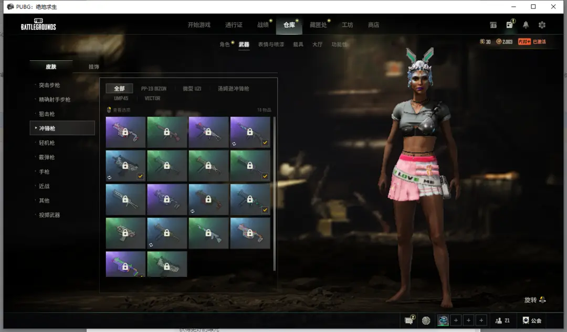The image size is (567, 332).
Task: Toggle the checkbox on first row's fourth skin
Action: [x=265, y=143]
